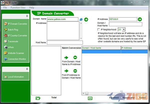Click green arrow next to 127.0.0.1 field
The width and height of the screenshot is (150, 104).
pyautogui.click(x=140, y=19)
